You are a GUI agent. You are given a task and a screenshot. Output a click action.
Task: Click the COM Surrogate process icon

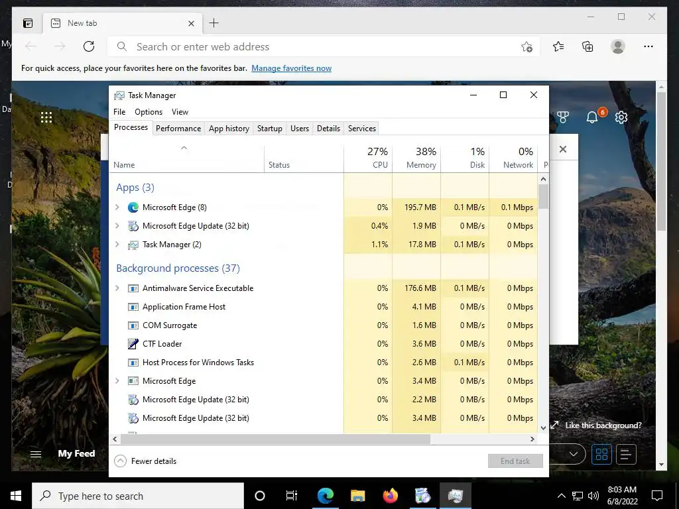[x=133, y=325]
